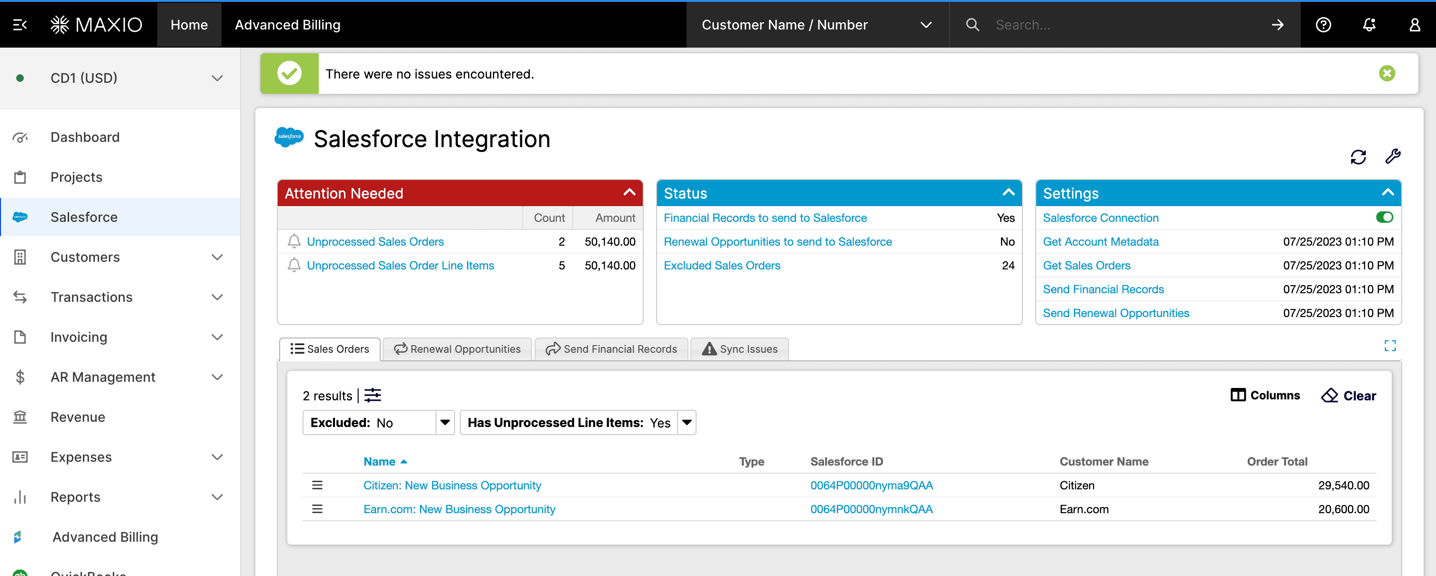Open the filter settings sliders icon

(373, 396)
